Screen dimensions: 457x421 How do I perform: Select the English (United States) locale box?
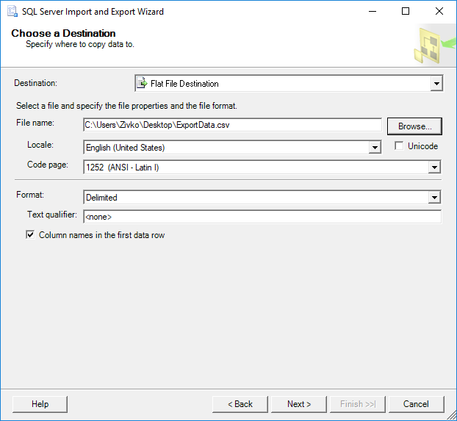tap(232, 147)
